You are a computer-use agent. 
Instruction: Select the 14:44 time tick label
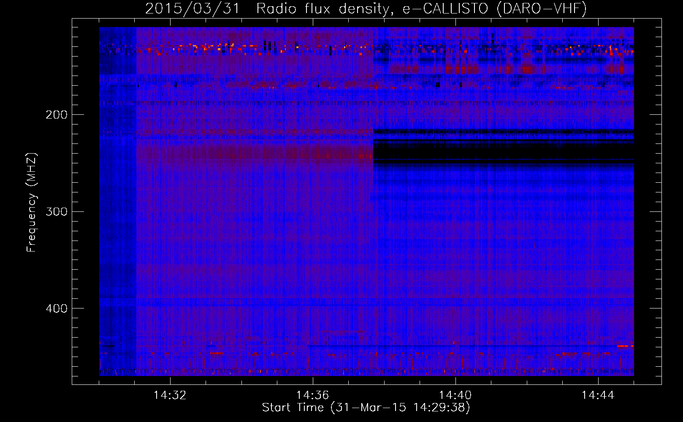[x=598, y=395]
